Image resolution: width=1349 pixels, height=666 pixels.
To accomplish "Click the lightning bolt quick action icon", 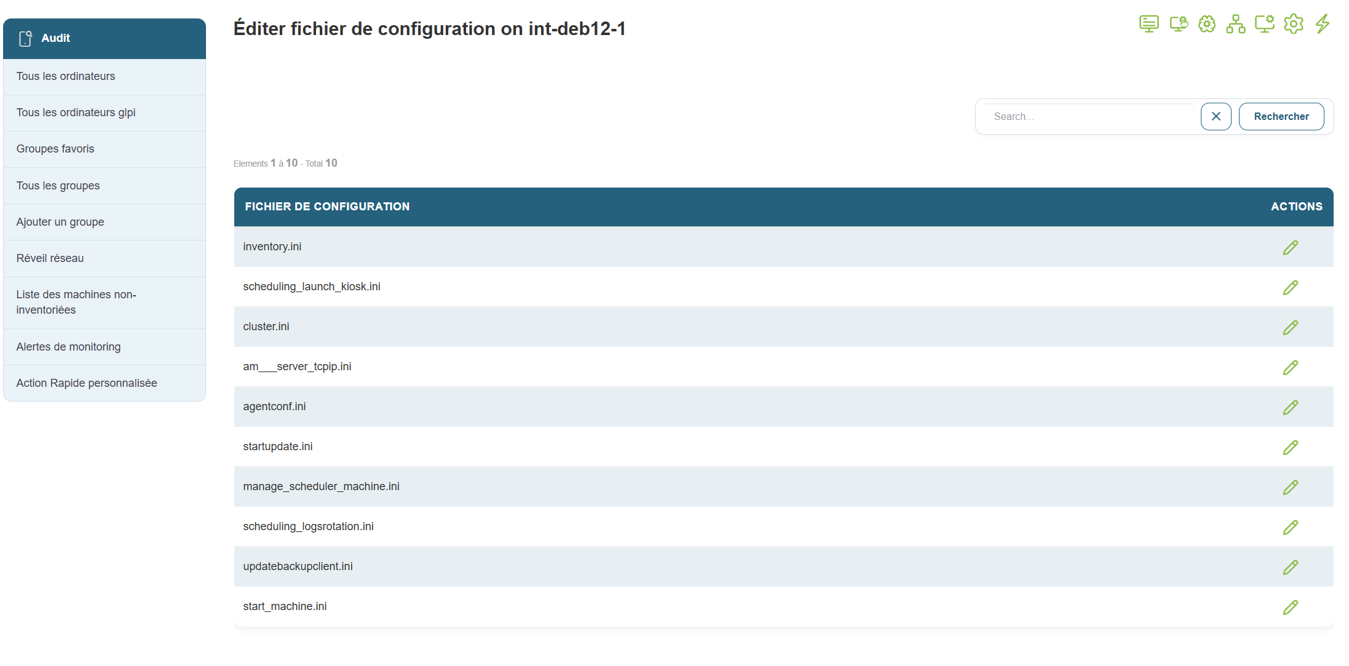I will coord(1323,24).
